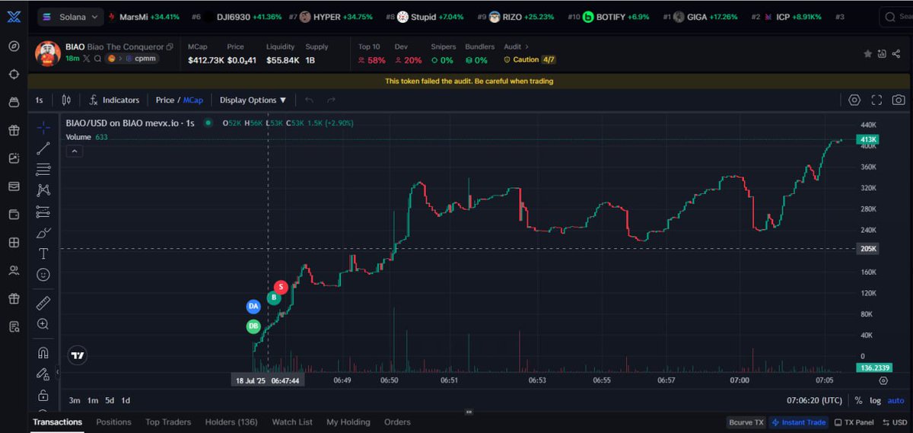Toggle magnet mode for drawings
The width and height of the screenshot is (913, 433).
tap(43, 352)
